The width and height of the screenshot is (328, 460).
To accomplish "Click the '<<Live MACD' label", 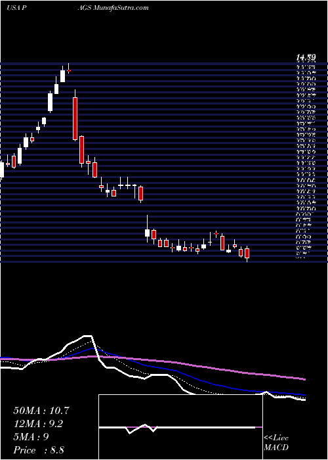I will click(x=276, y=443).
